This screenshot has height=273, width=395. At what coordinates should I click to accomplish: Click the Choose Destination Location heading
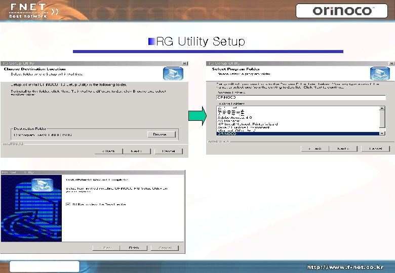click(x=35, y=69)
